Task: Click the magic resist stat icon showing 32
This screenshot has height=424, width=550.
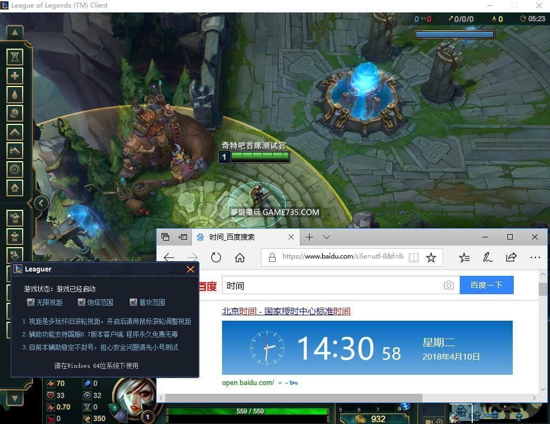Action: [87, 395]
